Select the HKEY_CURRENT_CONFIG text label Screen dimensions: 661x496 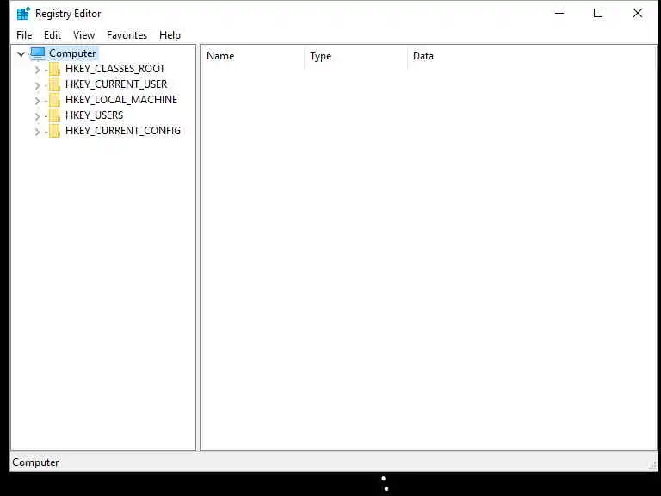click(x=123, y=131)
